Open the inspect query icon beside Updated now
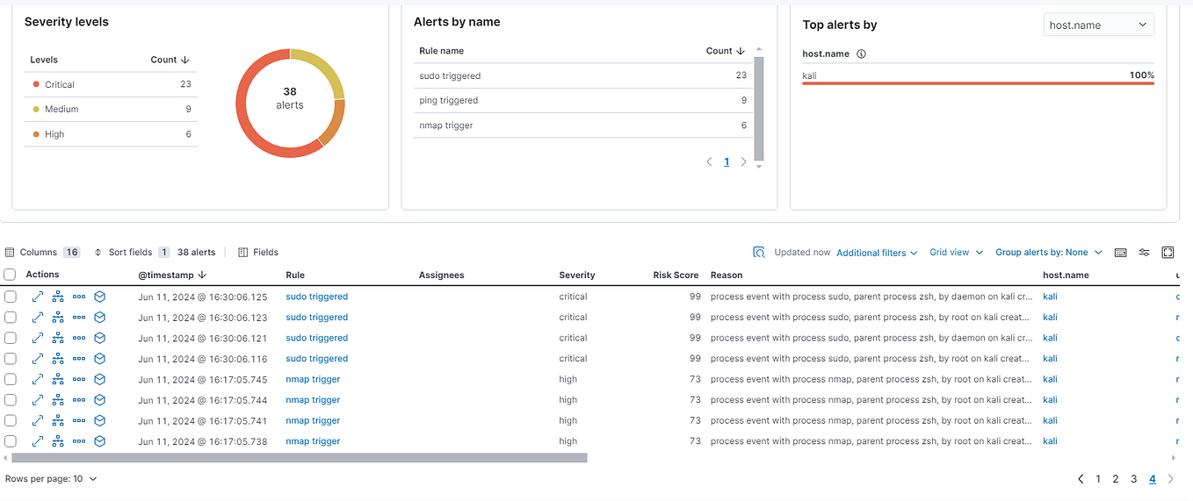 pos(760,253)
